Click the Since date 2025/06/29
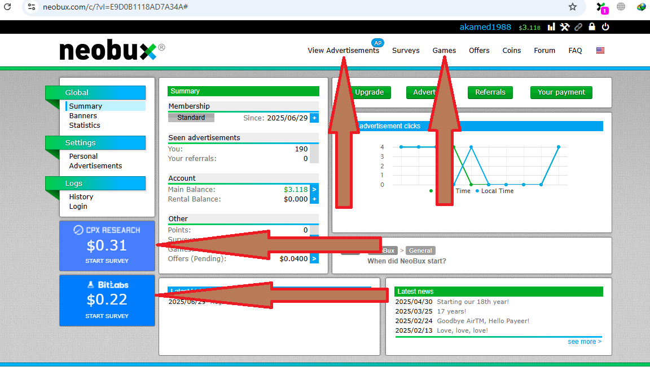The height and width of the screenshot is (367, 650). coord(287,118)
